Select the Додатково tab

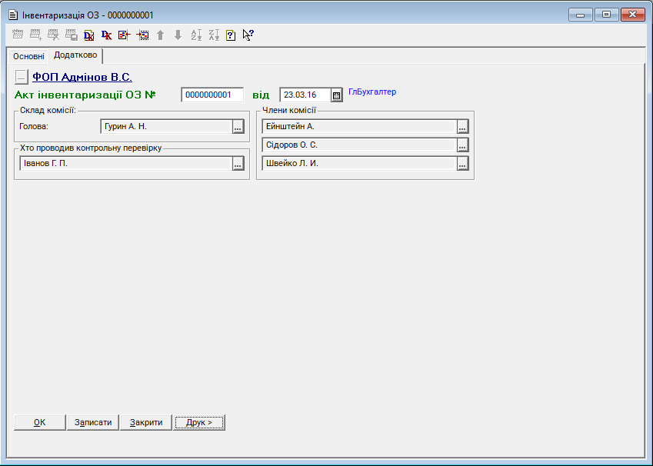pyautogui.click(x=75, y=55)
